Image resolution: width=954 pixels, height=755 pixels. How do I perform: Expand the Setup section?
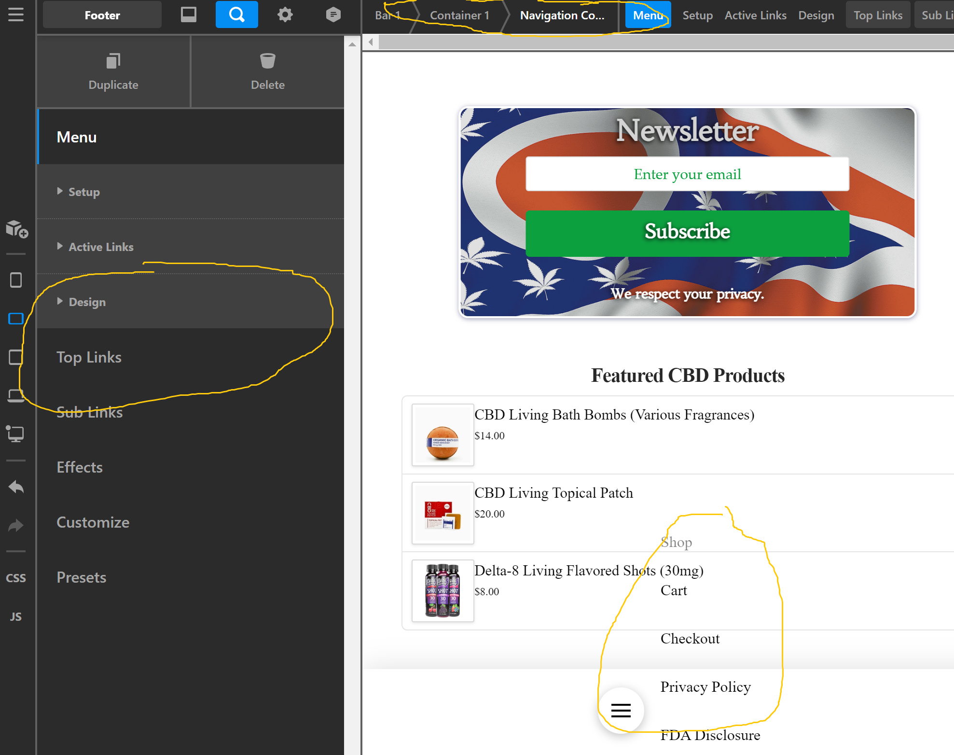pyautogui.click(x=84, y=192)
